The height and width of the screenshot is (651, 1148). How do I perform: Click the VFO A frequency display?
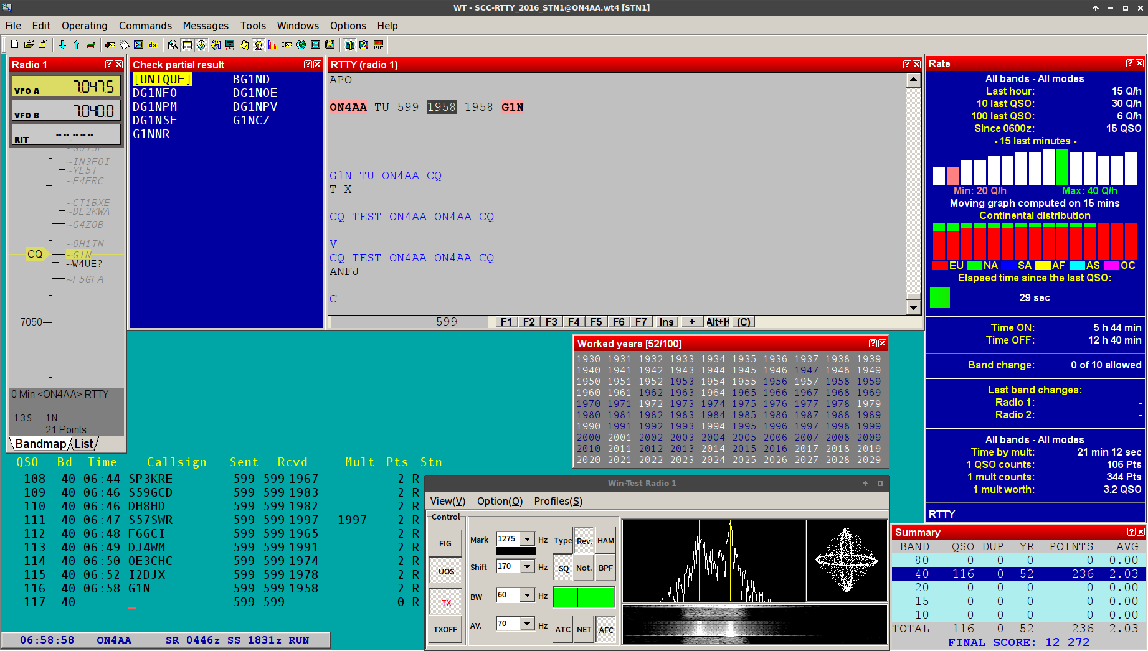tap(66, 87)
